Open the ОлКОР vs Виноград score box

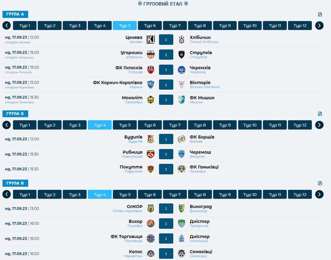[x=166, y=209]
